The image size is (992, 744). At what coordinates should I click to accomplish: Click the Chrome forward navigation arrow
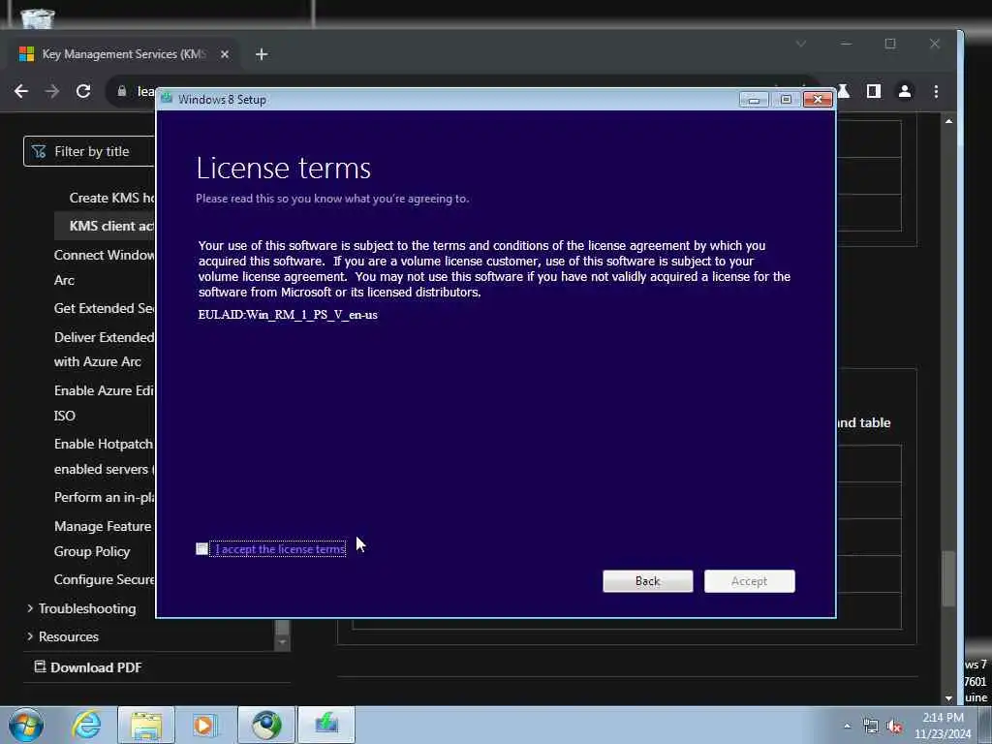tap(52, 91)
